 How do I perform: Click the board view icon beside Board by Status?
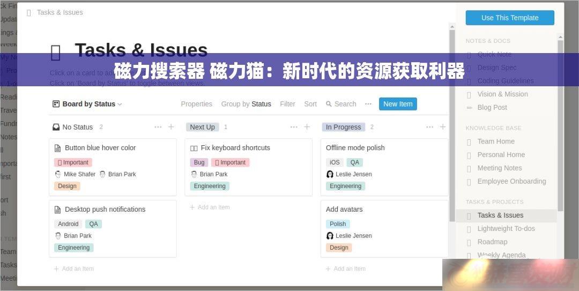pyautogui.click(x=56, y=104)
